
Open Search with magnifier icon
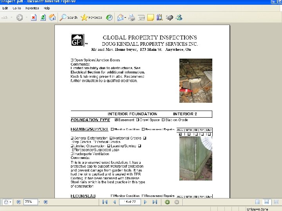coord(69,18)
